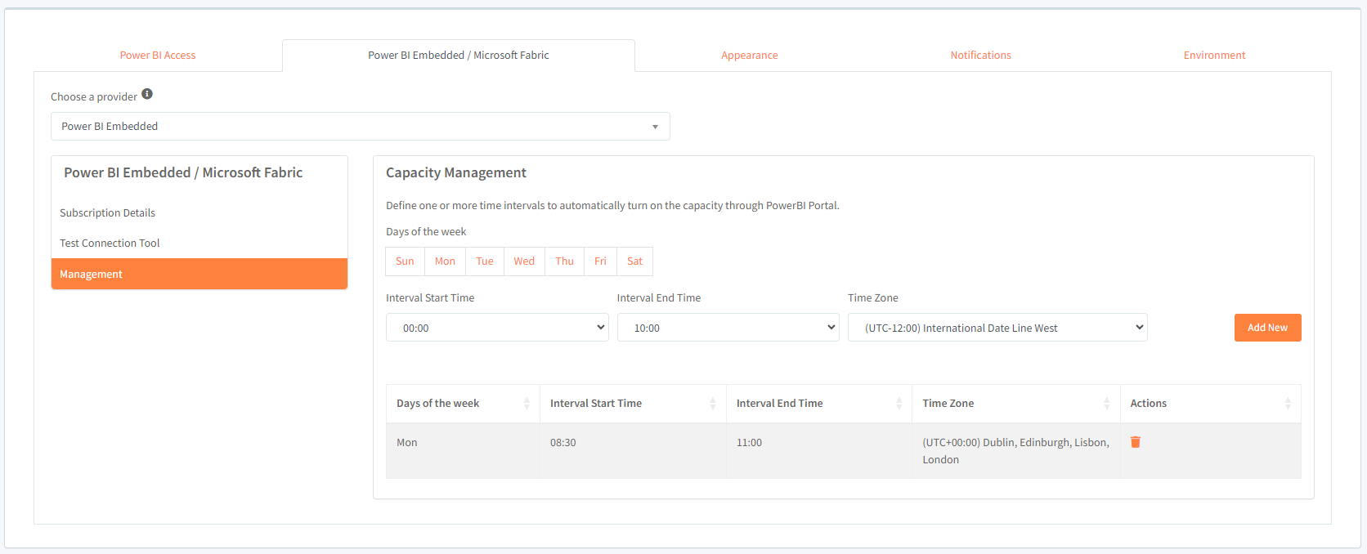Viewport: 1367px width, 554px height.
Task: Open the Interval End Time dropdown
Action: click(728, 328)
